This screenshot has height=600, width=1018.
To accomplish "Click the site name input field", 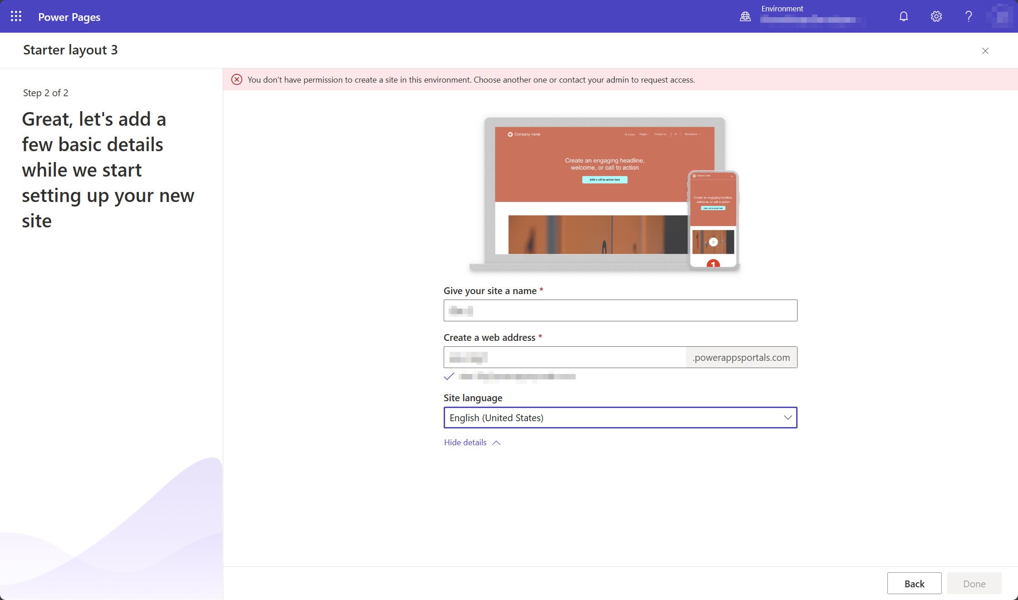I will pos(620,310).
